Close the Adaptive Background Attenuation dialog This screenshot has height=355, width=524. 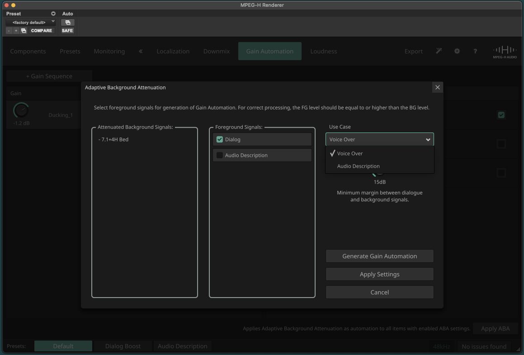438,87
